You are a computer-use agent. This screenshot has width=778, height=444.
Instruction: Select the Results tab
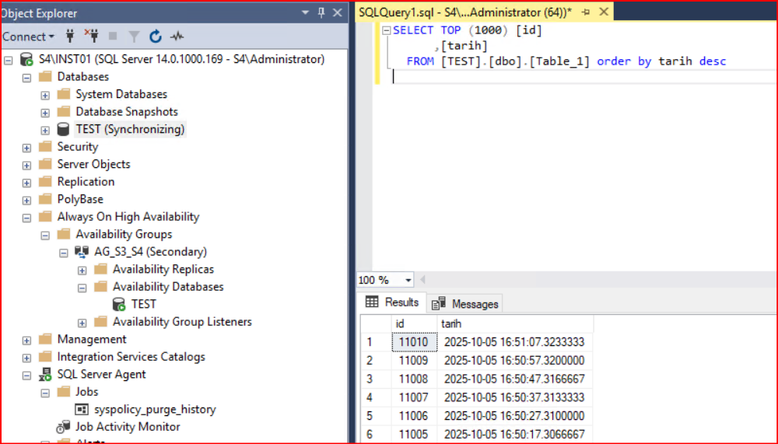[392, 302]
